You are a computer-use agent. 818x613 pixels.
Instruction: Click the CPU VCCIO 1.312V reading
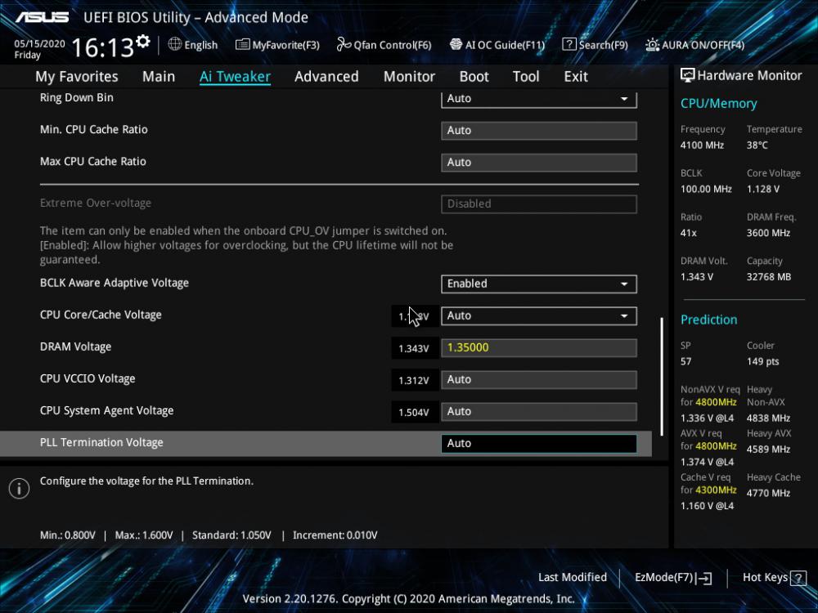pos(414,380)
